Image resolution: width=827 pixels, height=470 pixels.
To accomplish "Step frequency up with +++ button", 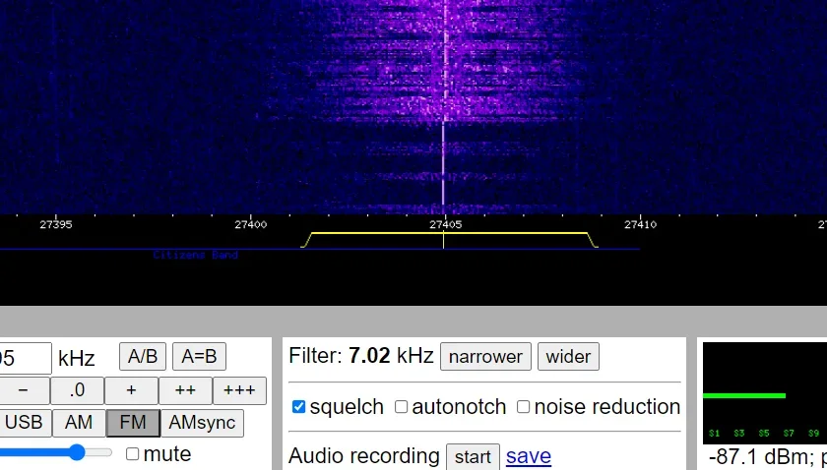I will pos(239,390).
